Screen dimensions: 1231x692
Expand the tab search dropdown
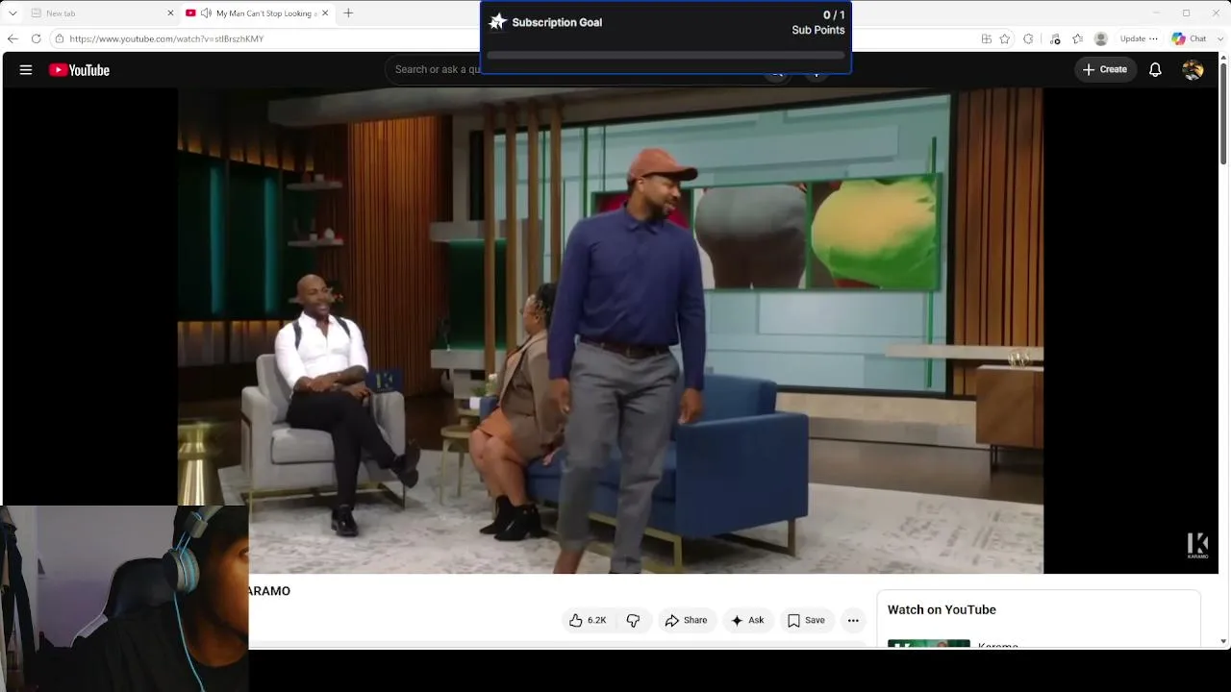[13, 13]
